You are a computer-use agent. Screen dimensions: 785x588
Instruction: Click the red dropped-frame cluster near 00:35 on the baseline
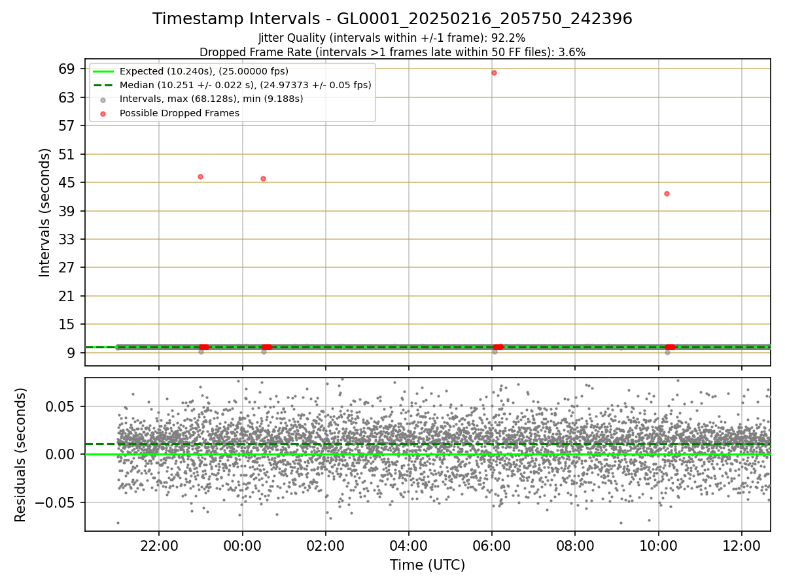266,347
